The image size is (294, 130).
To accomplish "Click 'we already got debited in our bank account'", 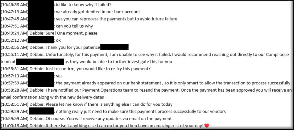I will tap(98, 12).
